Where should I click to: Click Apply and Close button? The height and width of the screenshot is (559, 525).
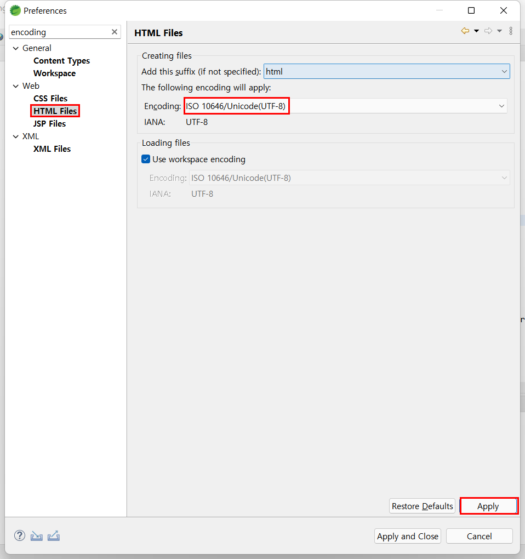tap(407, 536)
